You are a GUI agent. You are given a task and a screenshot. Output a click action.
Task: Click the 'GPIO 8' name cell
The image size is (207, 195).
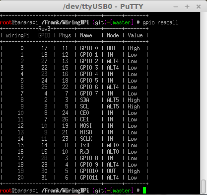89,158
